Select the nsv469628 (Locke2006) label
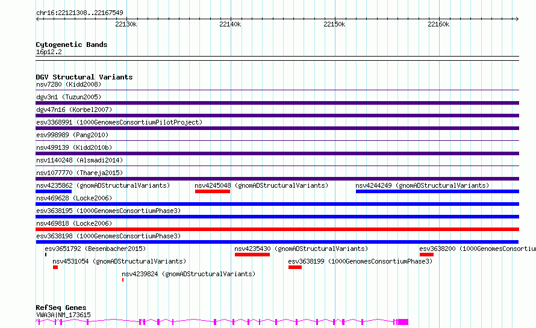Screen dimensions: 536x328 pos(74,198)
